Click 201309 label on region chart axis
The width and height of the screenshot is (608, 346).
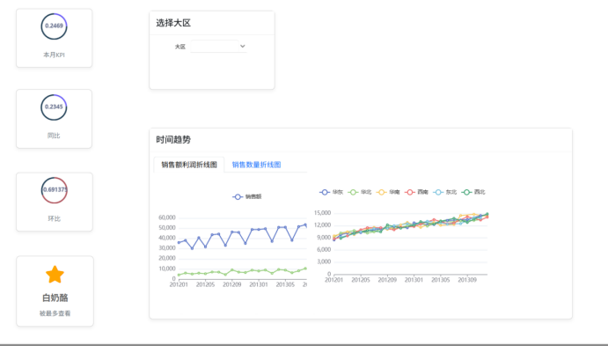pos(467,280)
